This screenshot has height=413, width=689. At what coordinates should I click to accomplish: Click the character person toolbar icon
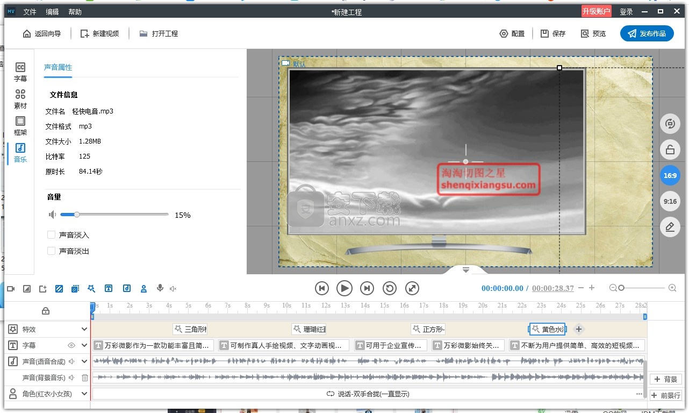coord(143,289)
